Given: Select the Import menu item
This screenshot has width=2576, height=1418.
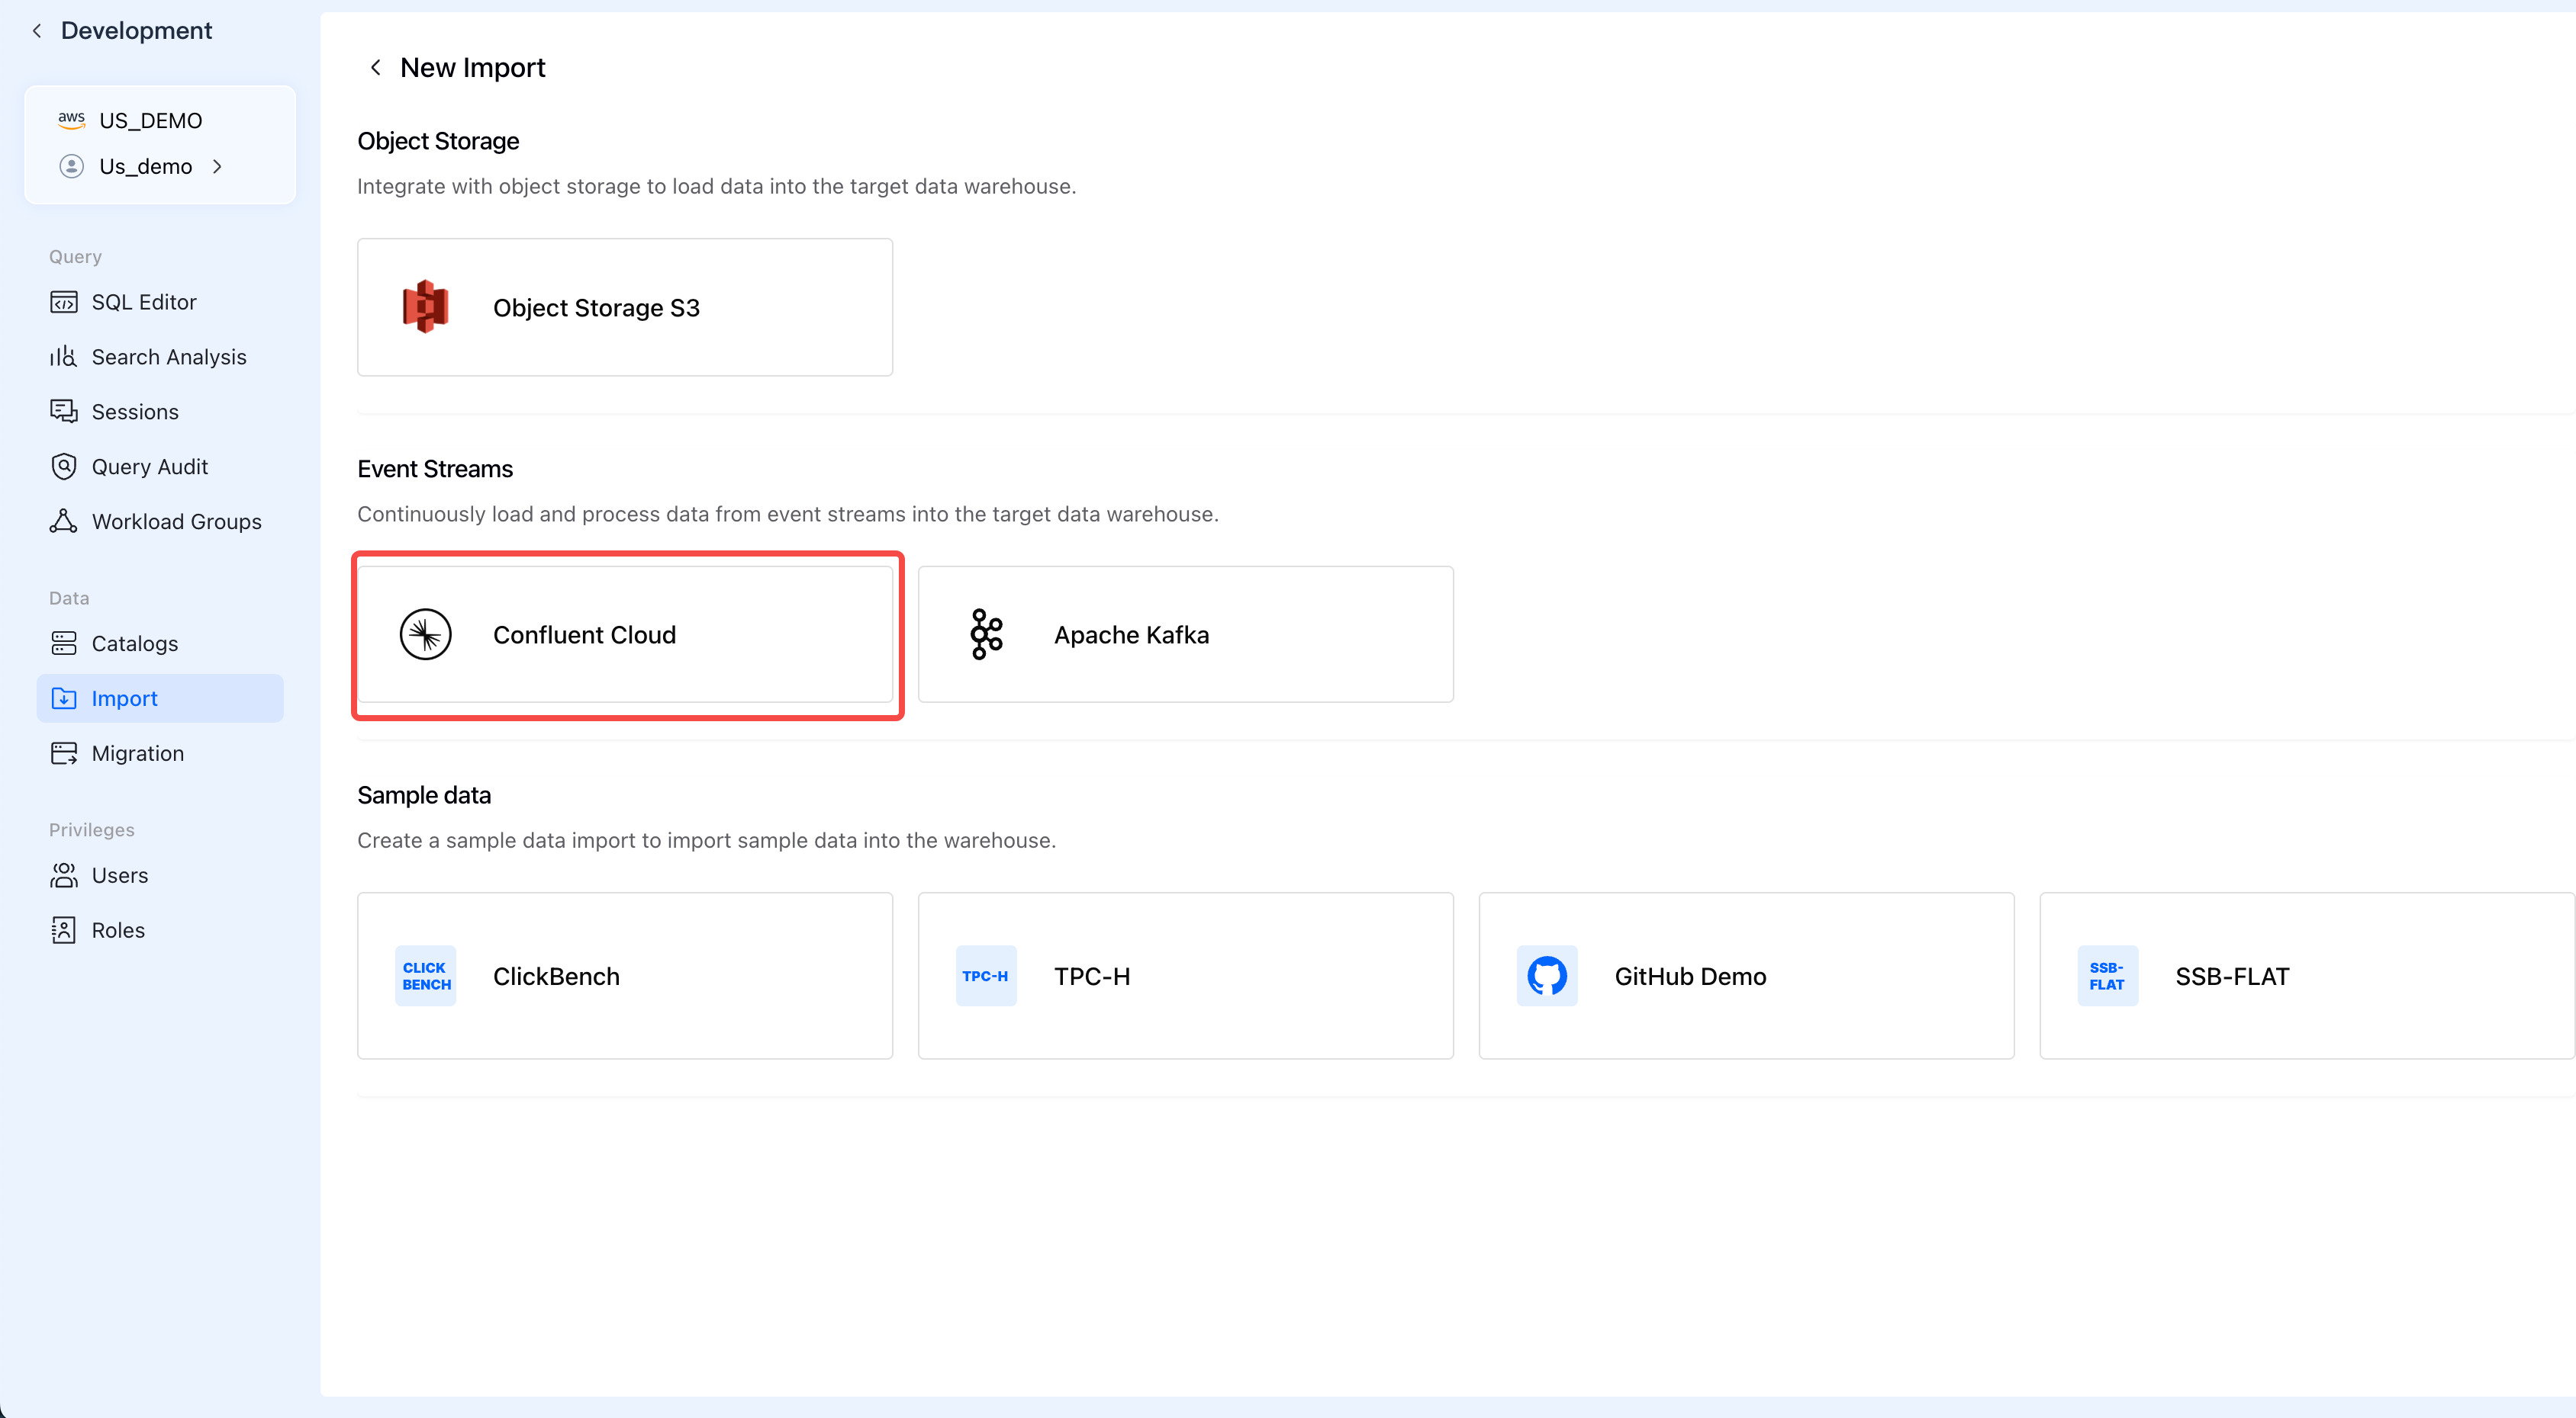Looking at the screenshot, I should [x=160, y=698].
